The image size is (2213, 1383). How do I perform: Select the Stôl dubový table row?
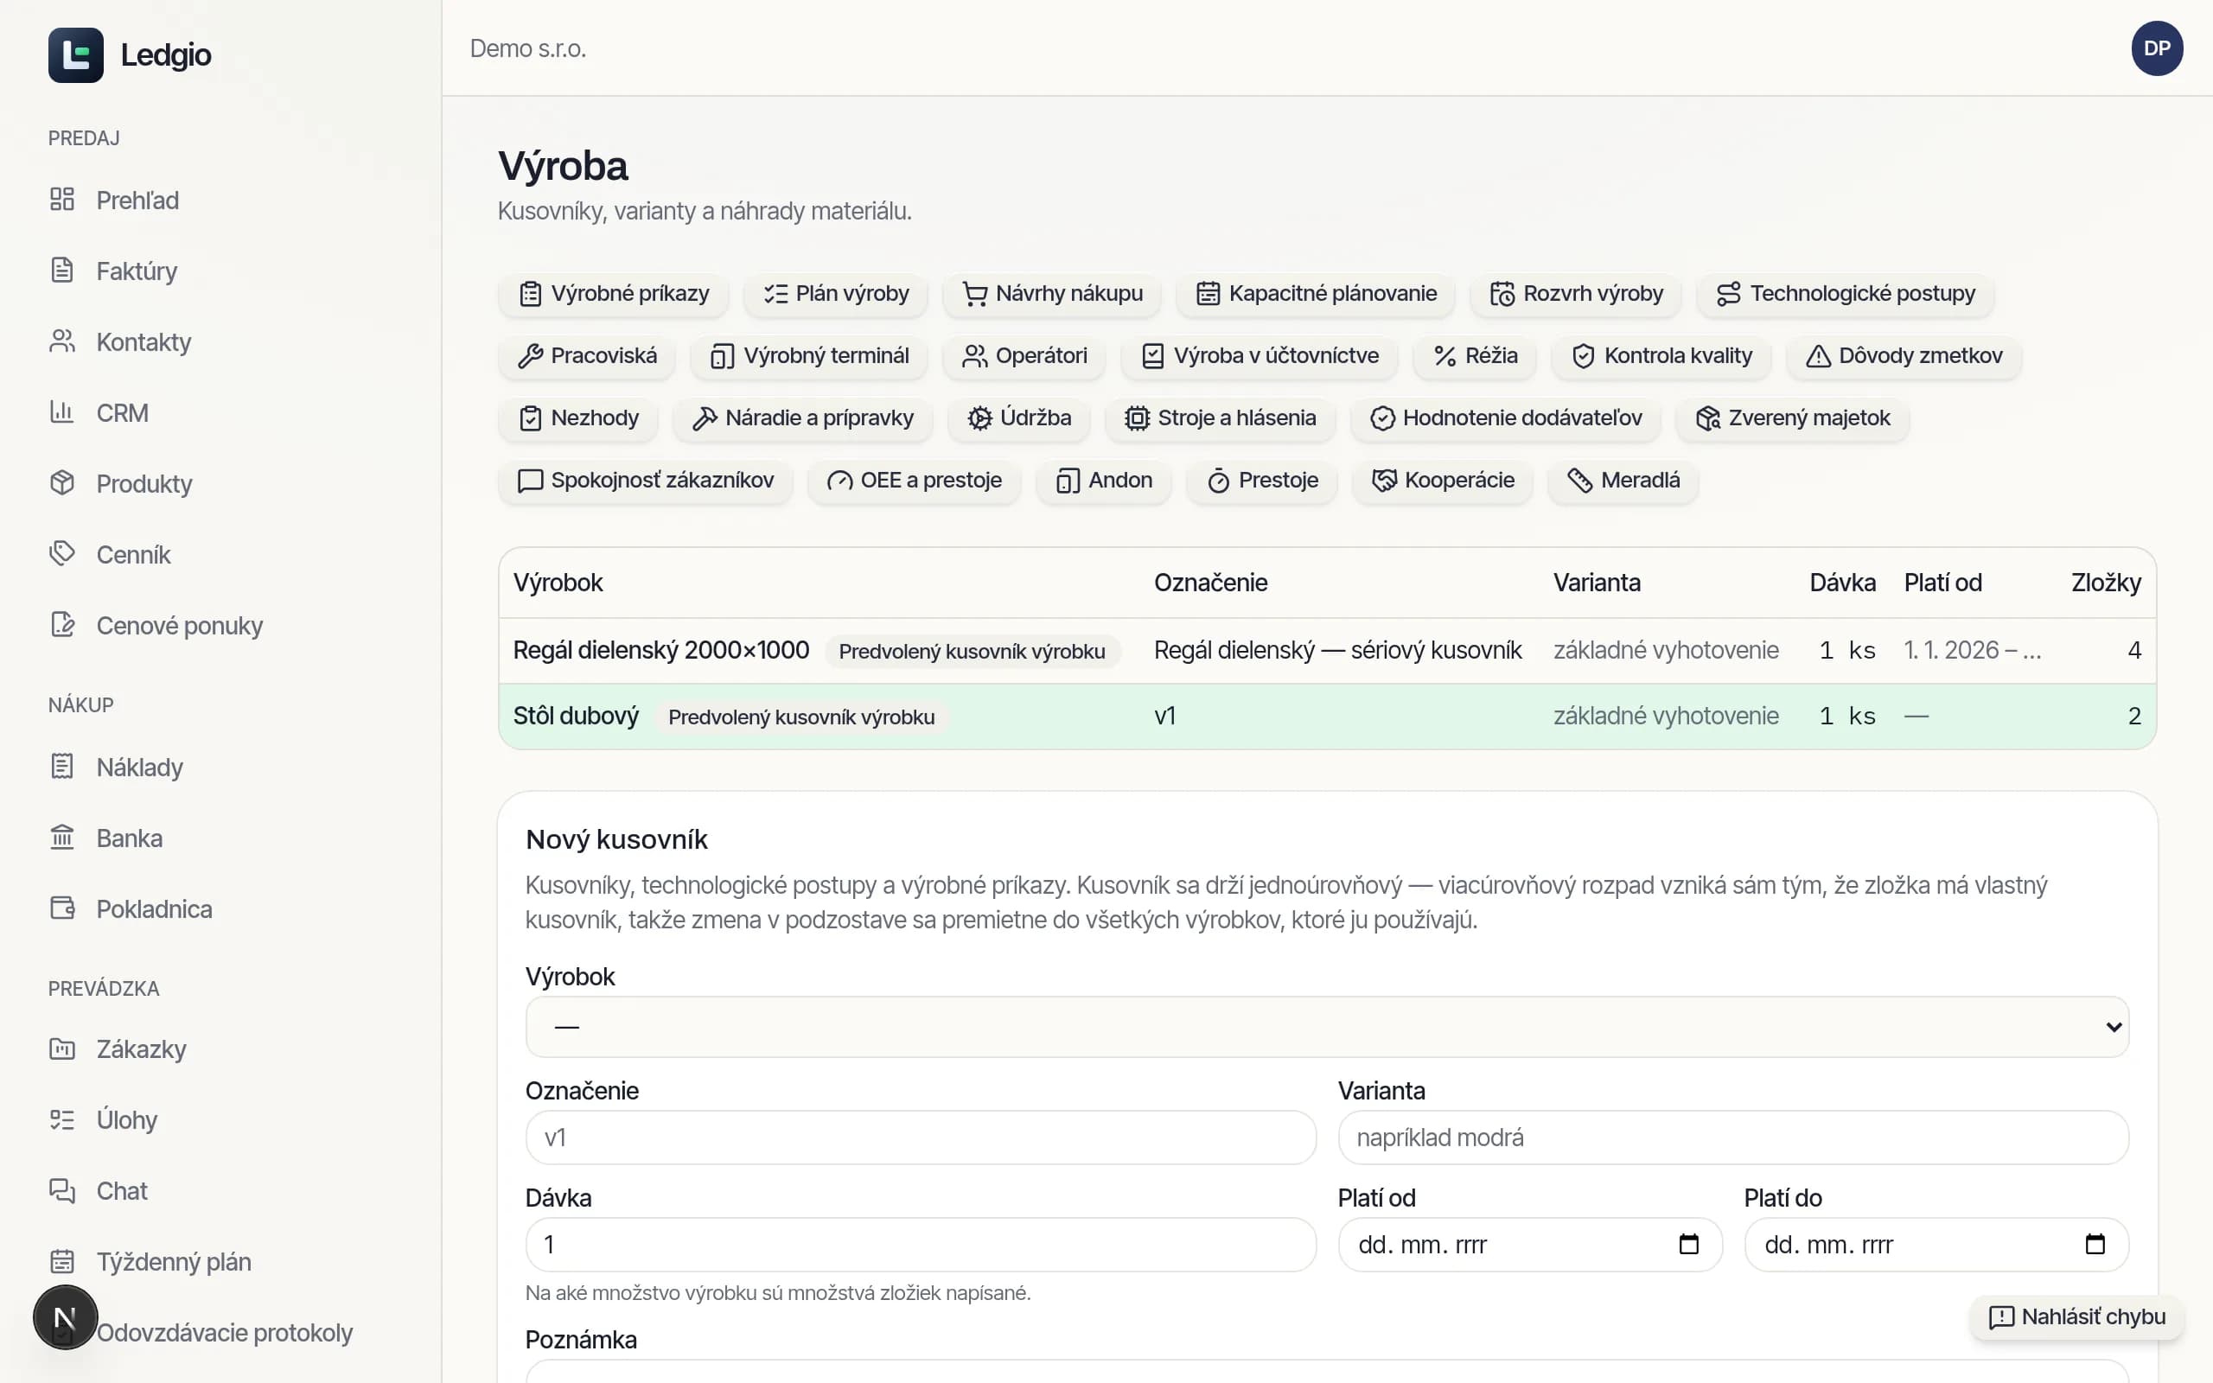pyautogui.click(x=1327, y=717)
